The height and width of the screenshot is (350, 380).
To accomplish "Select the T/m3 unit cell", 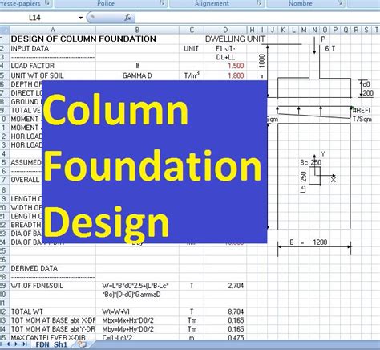I will (x=192, y=75).
